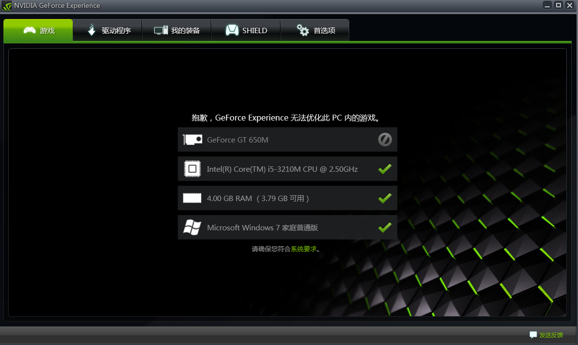Click the SHIELD controller icon
The width and height of the screenshot is (578, 345).
point(232,30)
